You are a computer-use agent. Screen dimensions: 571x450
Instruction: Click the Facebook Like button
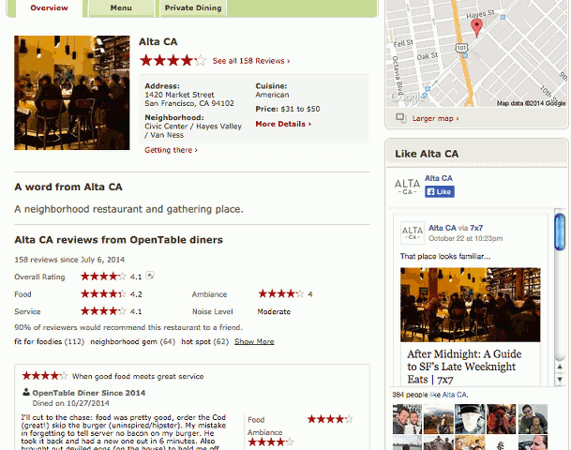pyautogui.click(x=440, y=191)
